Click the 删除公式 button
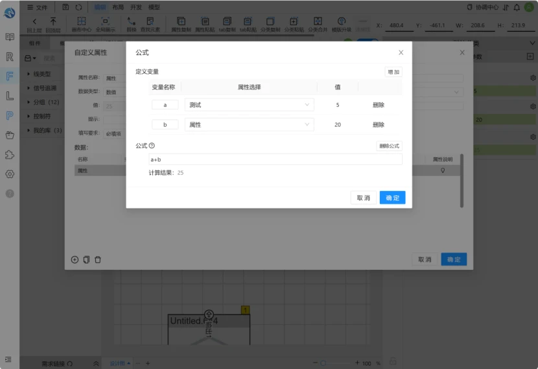 coord(389,146)
